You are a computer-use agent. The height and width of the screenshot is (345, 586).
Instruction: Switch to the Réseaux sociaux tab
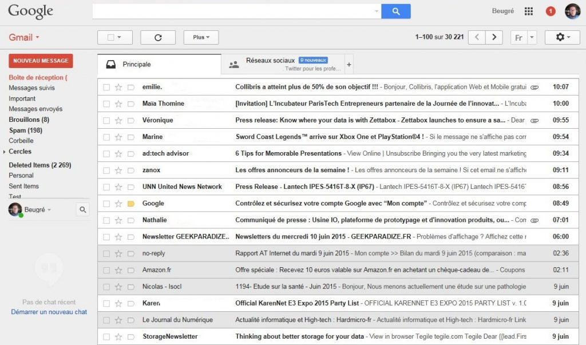pos(283,64)
